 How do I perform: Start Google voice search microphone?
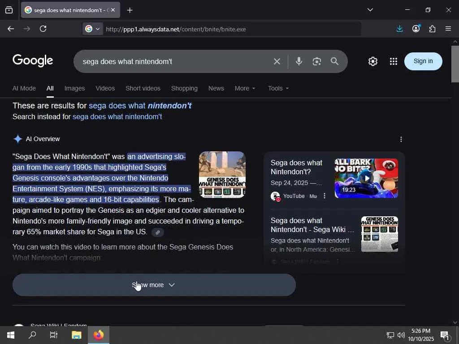299,61
